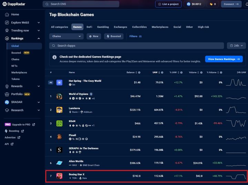Open the KGeN 24h UAW sparkline chart

(236, 123)
